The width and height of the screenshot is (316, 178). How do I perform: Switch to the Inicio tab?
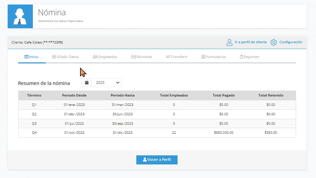pos(31,57)
